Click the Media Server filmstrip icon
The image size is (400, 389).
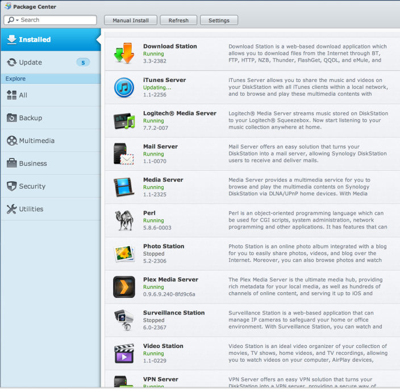pos(124,187)
